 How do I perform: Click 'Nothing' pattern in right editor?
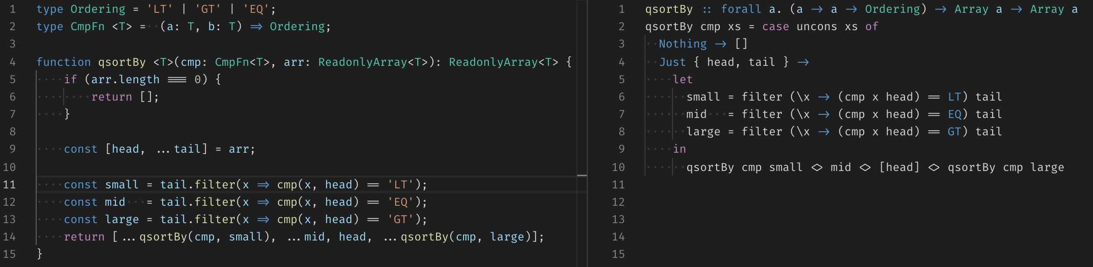[683, 44]
